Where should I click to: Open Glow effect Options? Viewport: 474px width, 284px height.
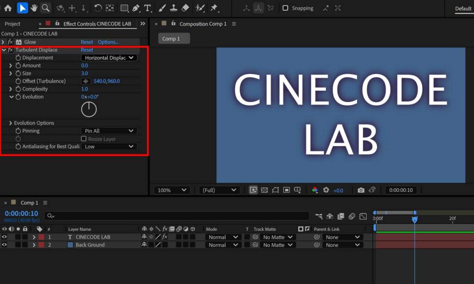click(108, 42)
